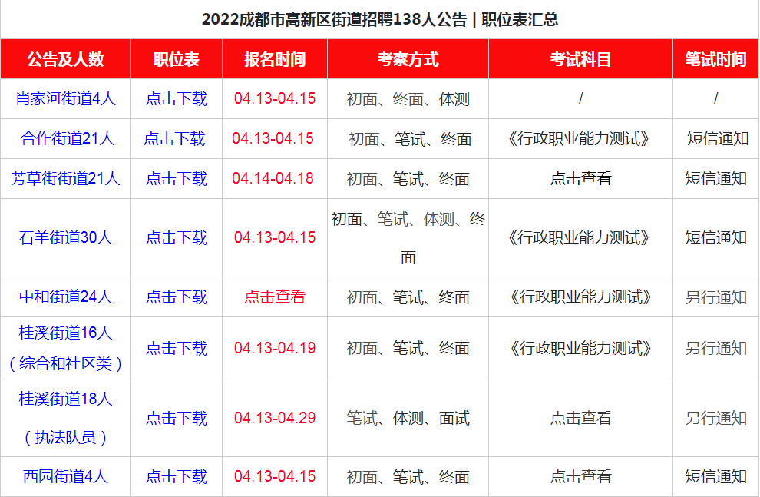This screenshot has width=760, height=497.
Task: Click 点击下载 in the 肖家河街道 row
Action: click(177, 99)
